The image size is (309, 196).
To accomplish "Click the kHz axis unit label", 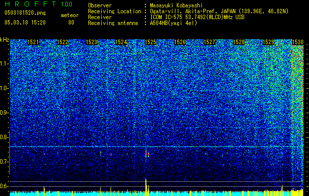I will click(4, 40).
